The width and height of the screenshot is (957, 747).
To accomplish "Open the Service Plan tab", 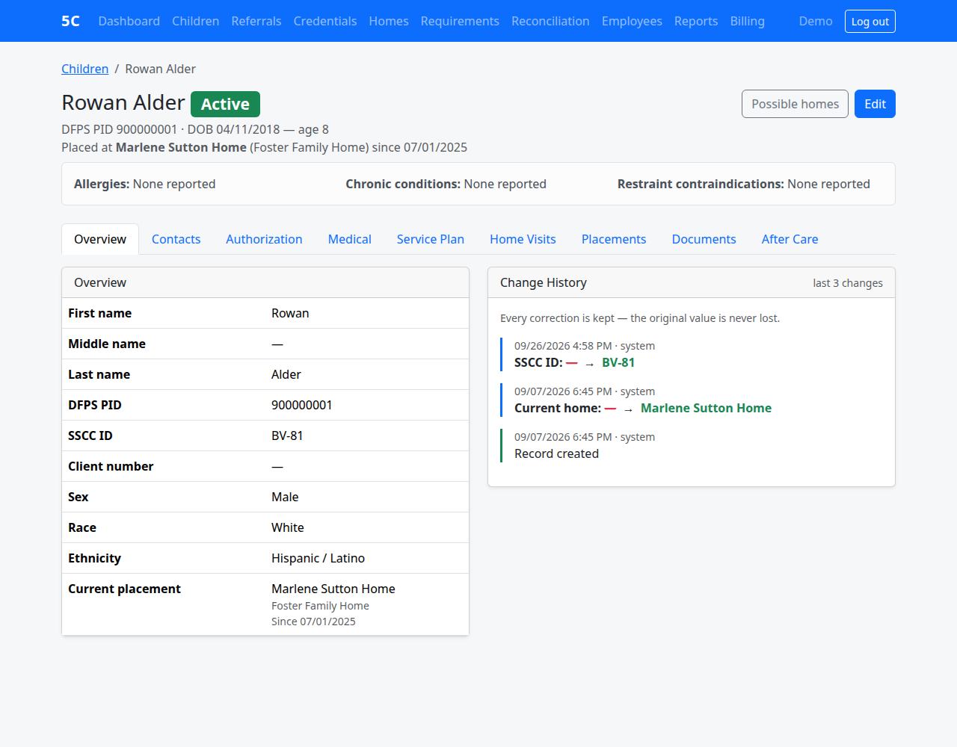I will click(x=431, y=239).
